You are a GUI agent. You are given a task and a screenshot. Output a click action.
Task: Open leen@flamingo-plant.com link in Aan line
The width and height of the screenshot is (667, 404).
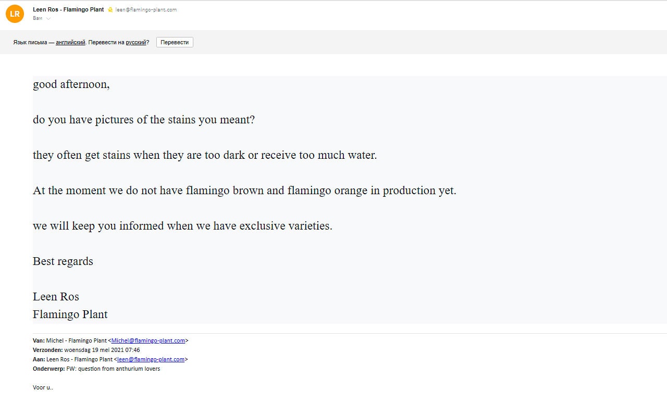(x=151, y=359)
